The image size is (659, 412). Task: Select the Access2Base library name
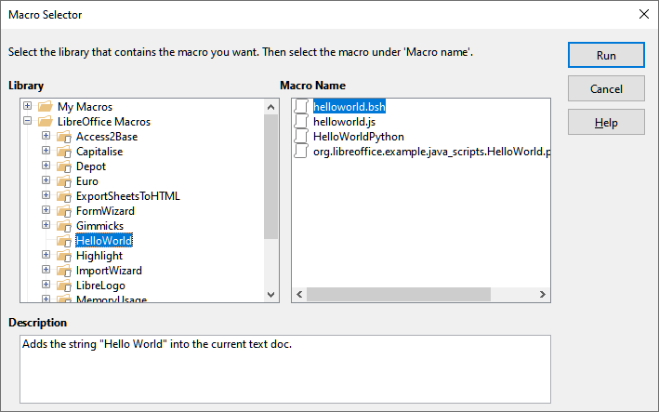(107, 137)
